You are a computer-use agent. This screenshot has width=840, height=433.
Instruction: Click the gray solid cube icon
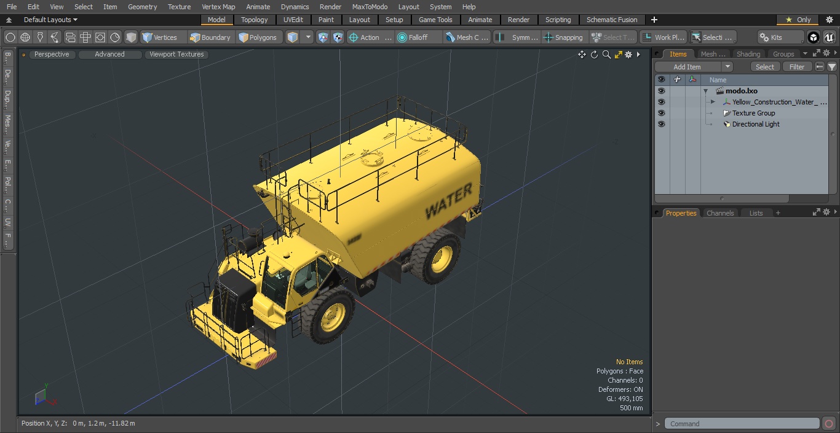(131, 37)
